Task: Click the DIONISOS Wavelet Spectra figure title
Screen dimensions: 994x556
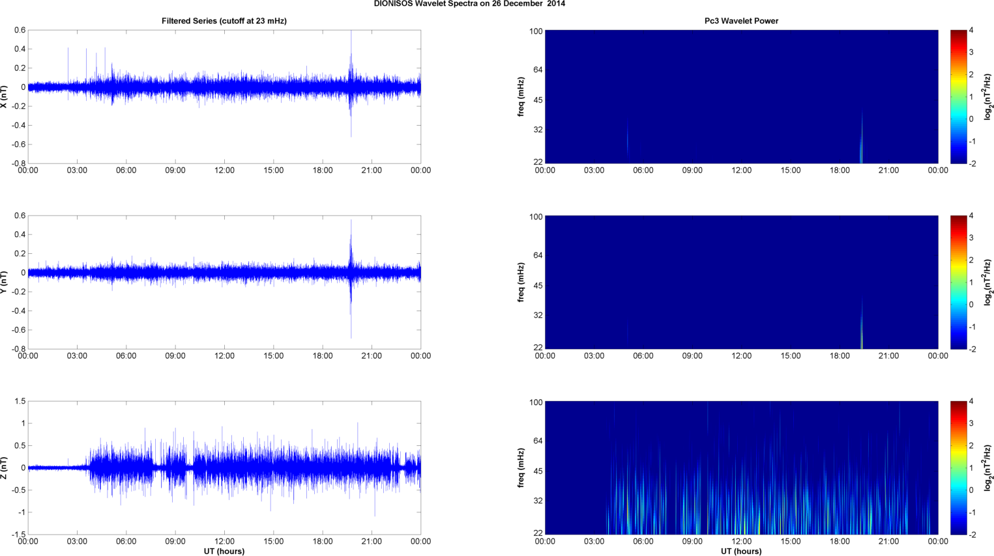Action: click(469, 4)
